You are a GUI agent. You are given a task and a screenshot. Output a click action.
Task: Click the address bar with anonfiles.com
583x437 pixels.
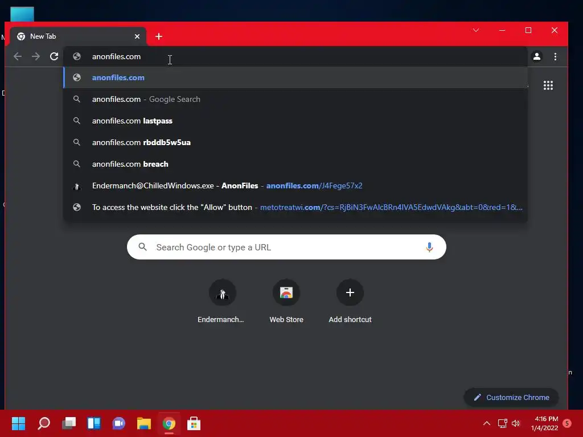pyautogui.click(x=295, y=56)
